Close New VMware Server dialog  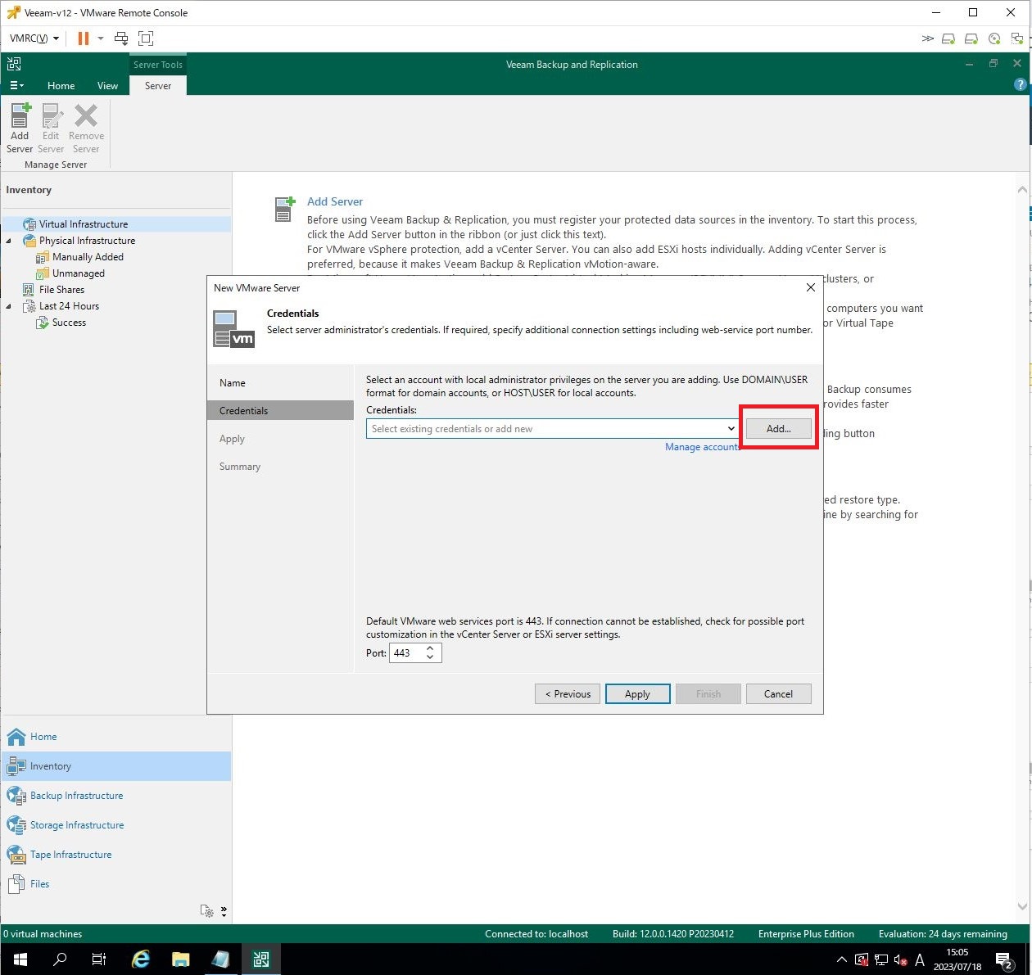pos(810,287)
